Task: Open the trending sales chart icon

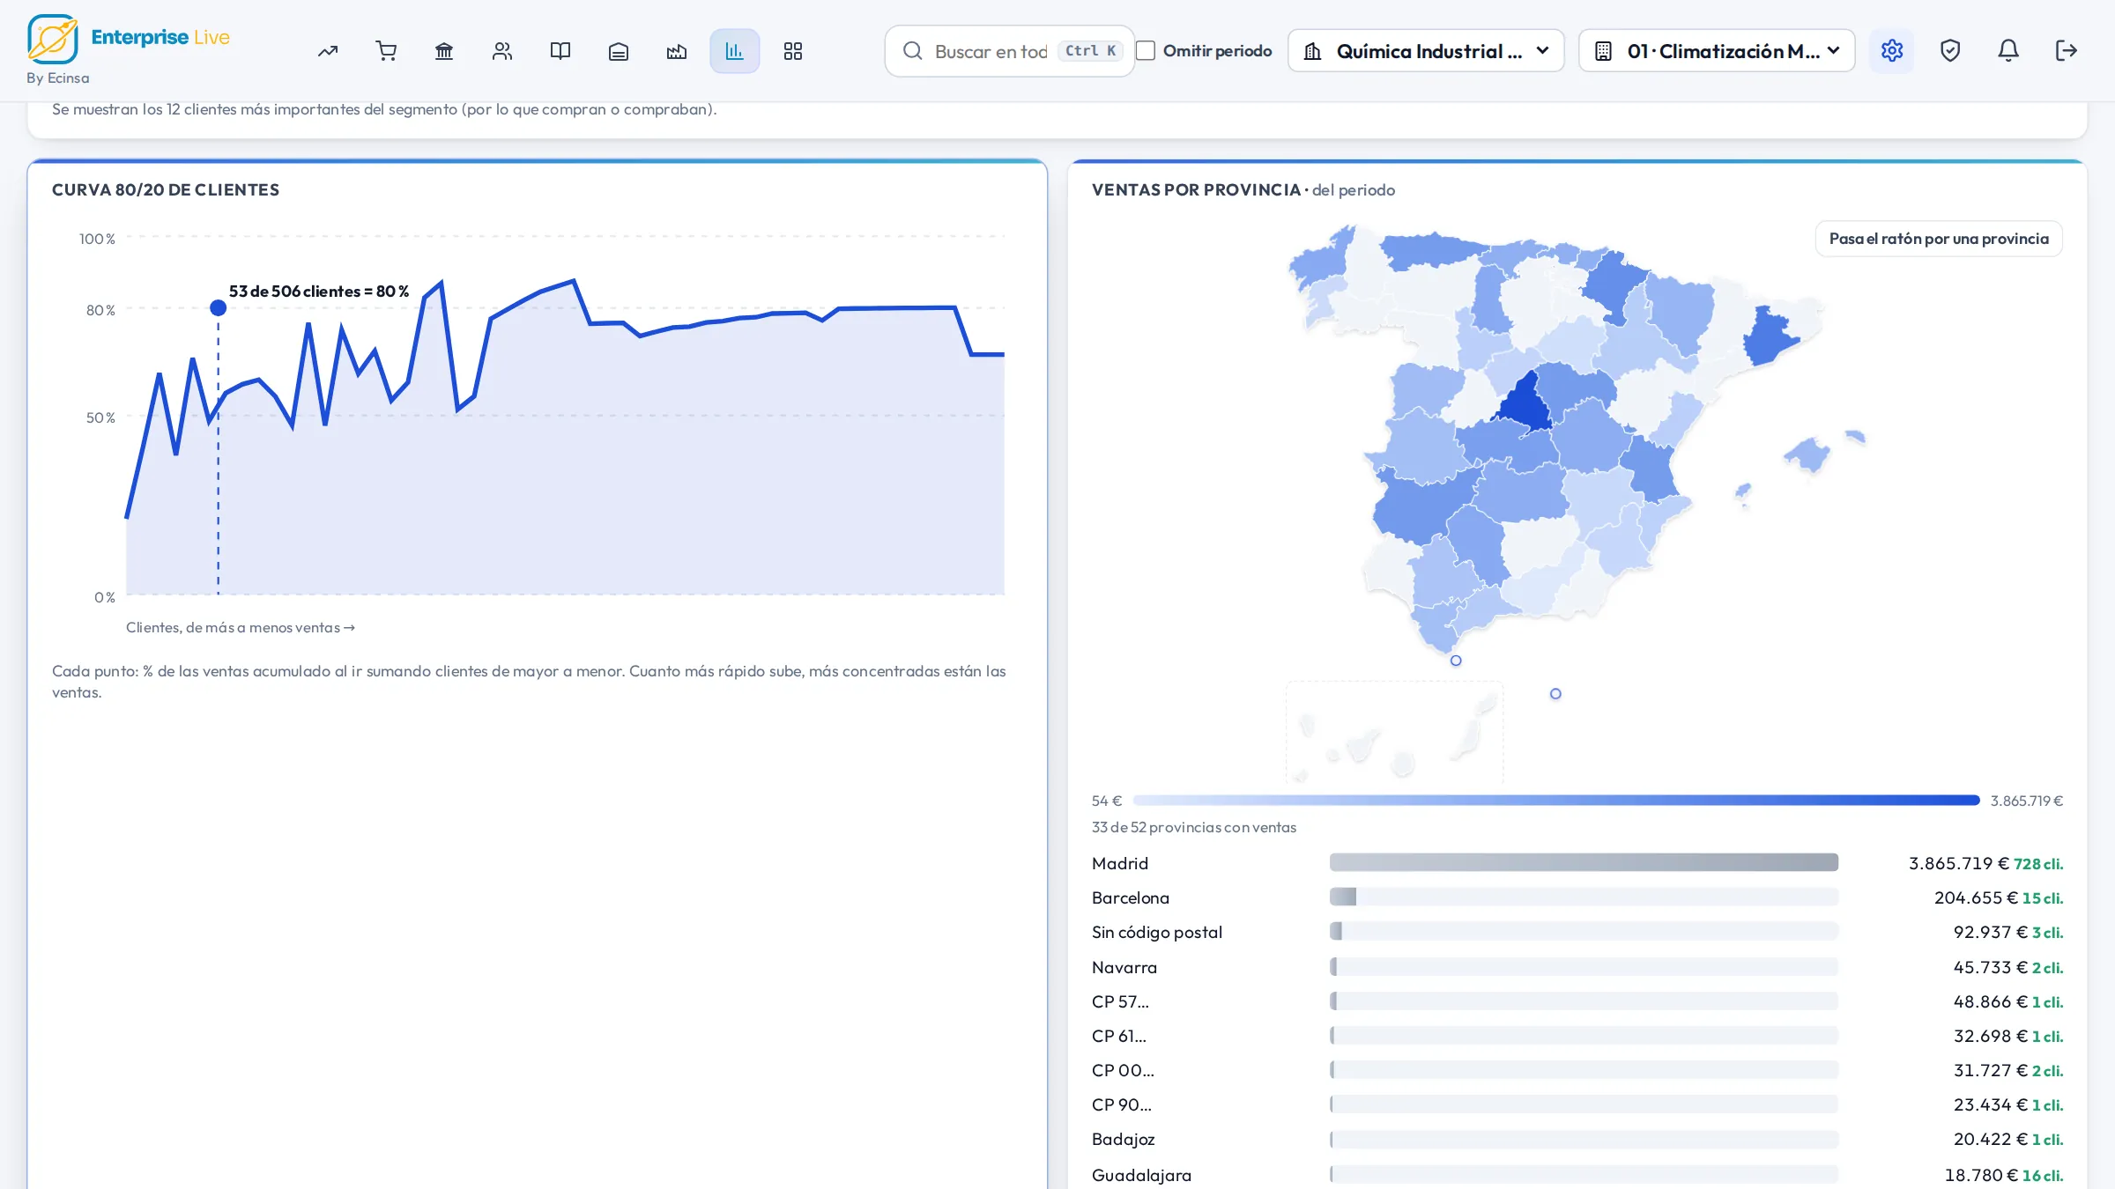Action: pyautogui.click(x=328, y=51)
